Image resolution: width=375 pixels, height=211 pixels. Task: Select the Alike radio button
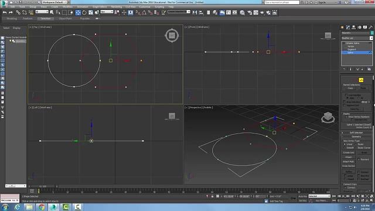click(x=347, y=98)
